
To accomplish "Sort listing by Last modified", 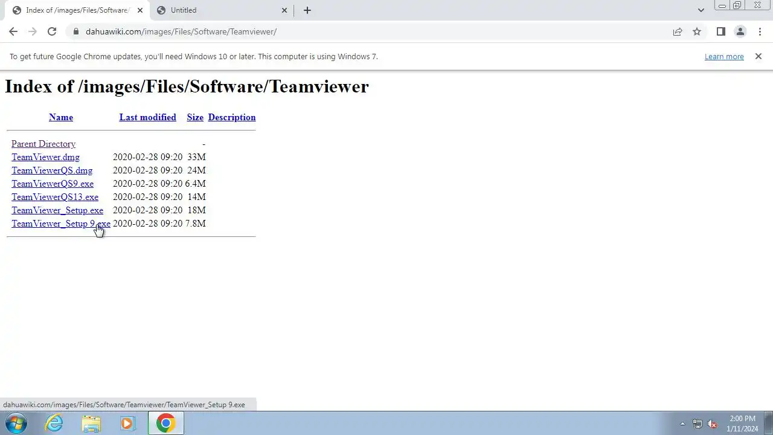I will click(x=147, y=117).
